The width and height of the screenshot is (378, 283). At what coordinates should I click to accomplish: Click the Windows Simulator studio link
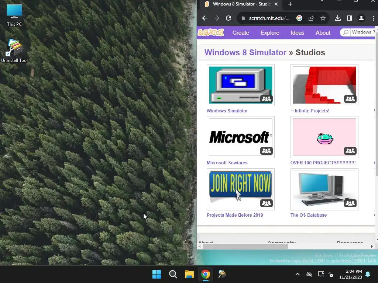[227, 111]
